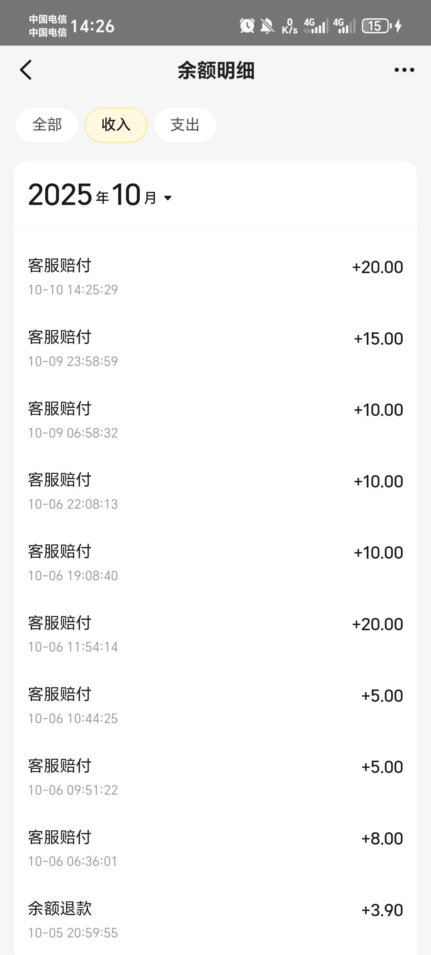Open +20.00 entry from 10-06 11:54:14
Screen dimensions: 431x955
click(x=215, y=634)
